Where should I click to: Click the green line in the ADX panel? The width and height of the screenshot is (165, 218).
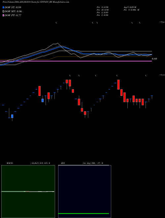point(83,213)
